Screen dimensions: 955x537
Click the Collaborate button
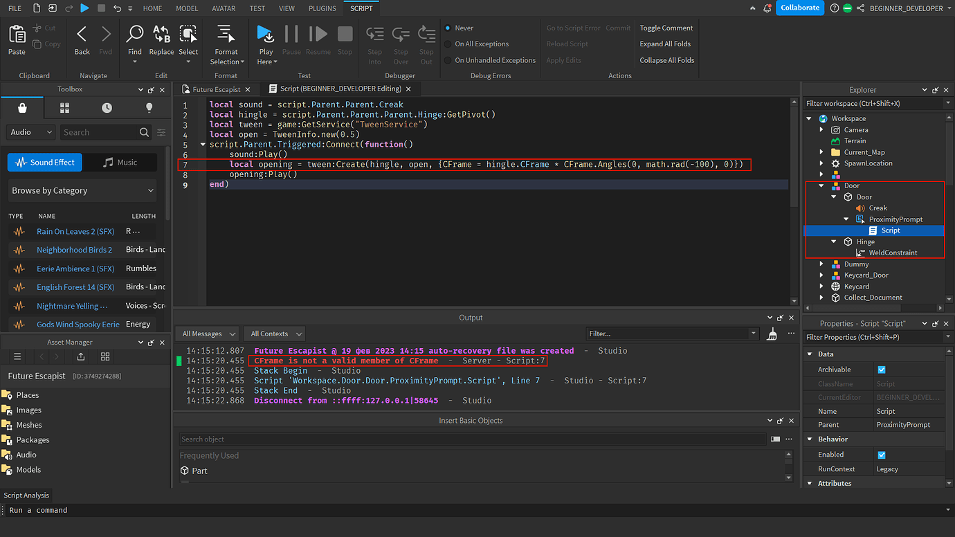pyautogui.click(x=800, y=8)
